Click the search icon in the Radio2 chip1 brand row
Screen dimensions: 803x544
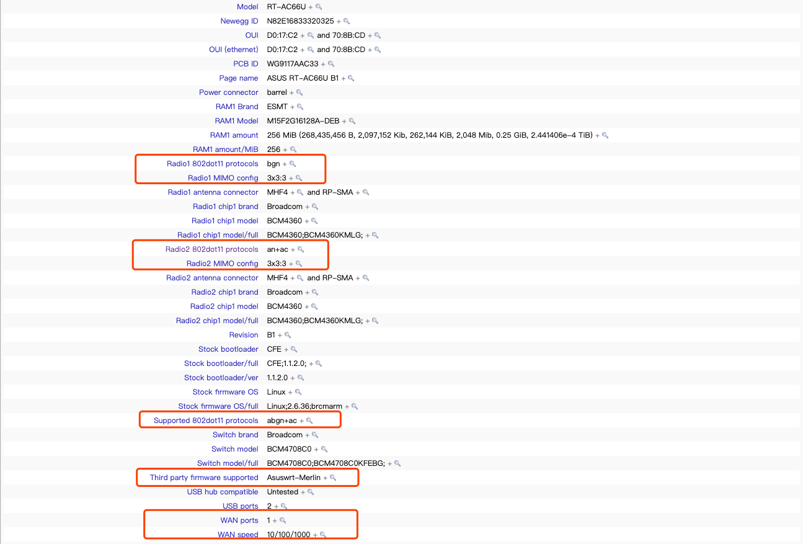tap(315, 292)
